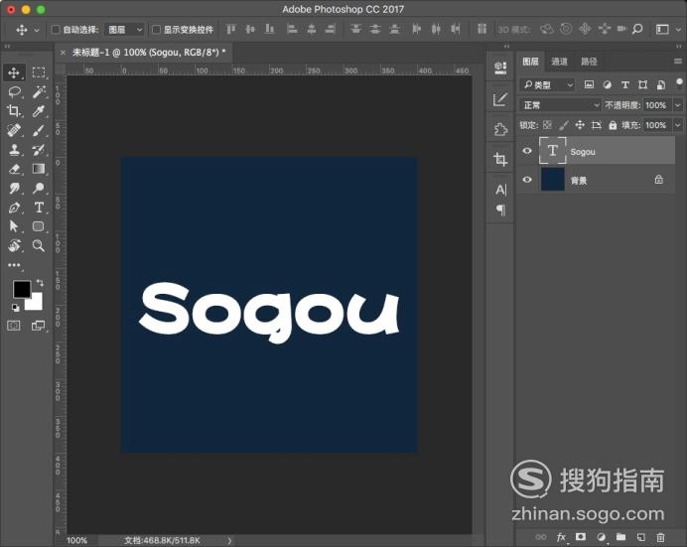Enable the Auto-Select checkbox (自动选择)
687x547 pixels.
(56, 30)
